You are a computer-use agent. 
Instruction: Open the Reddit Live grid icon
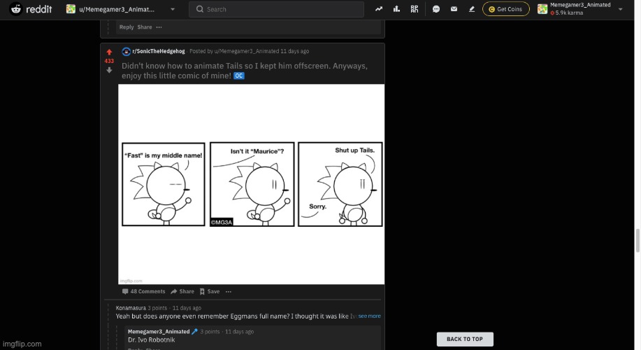tap(414, 8)
